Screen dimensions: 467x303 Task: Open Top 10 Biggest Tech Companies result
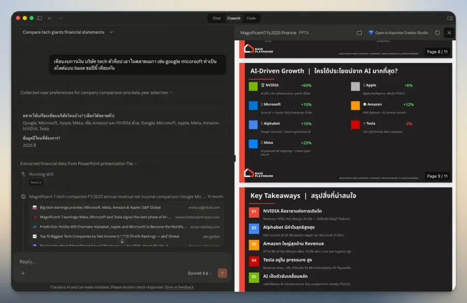pyautogui.click(x=127, y=236)
